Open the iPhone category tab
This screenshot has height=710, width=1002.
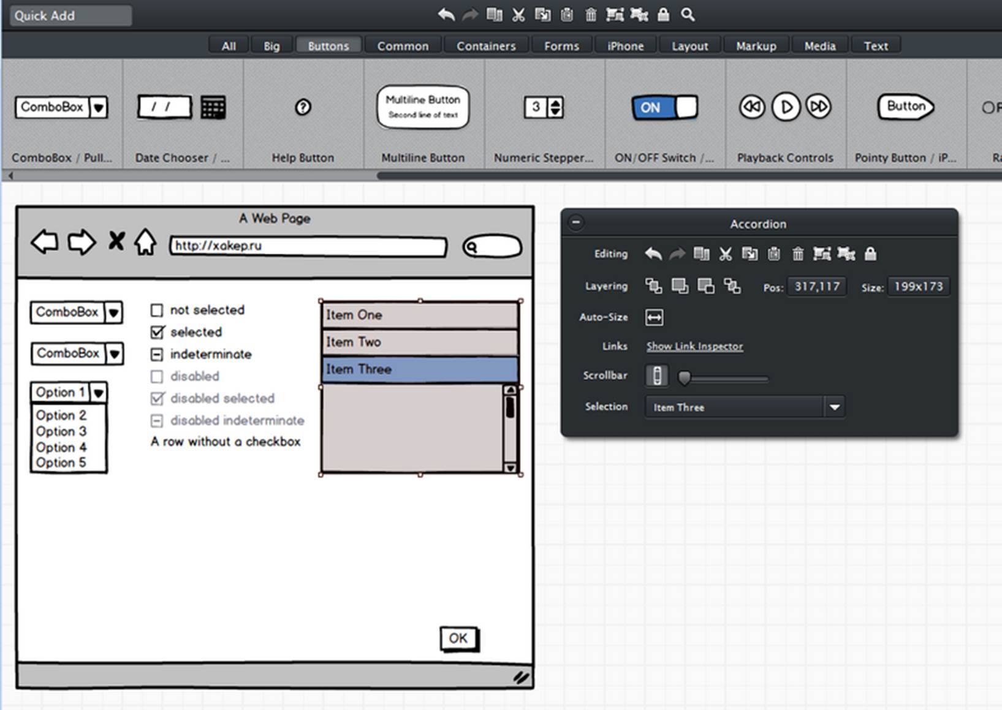625,46
